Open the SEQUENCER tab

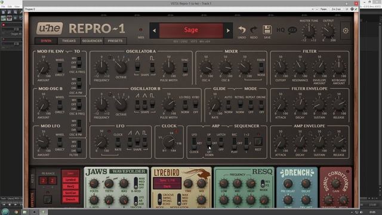pyautogui.click(x=92, y=41)
